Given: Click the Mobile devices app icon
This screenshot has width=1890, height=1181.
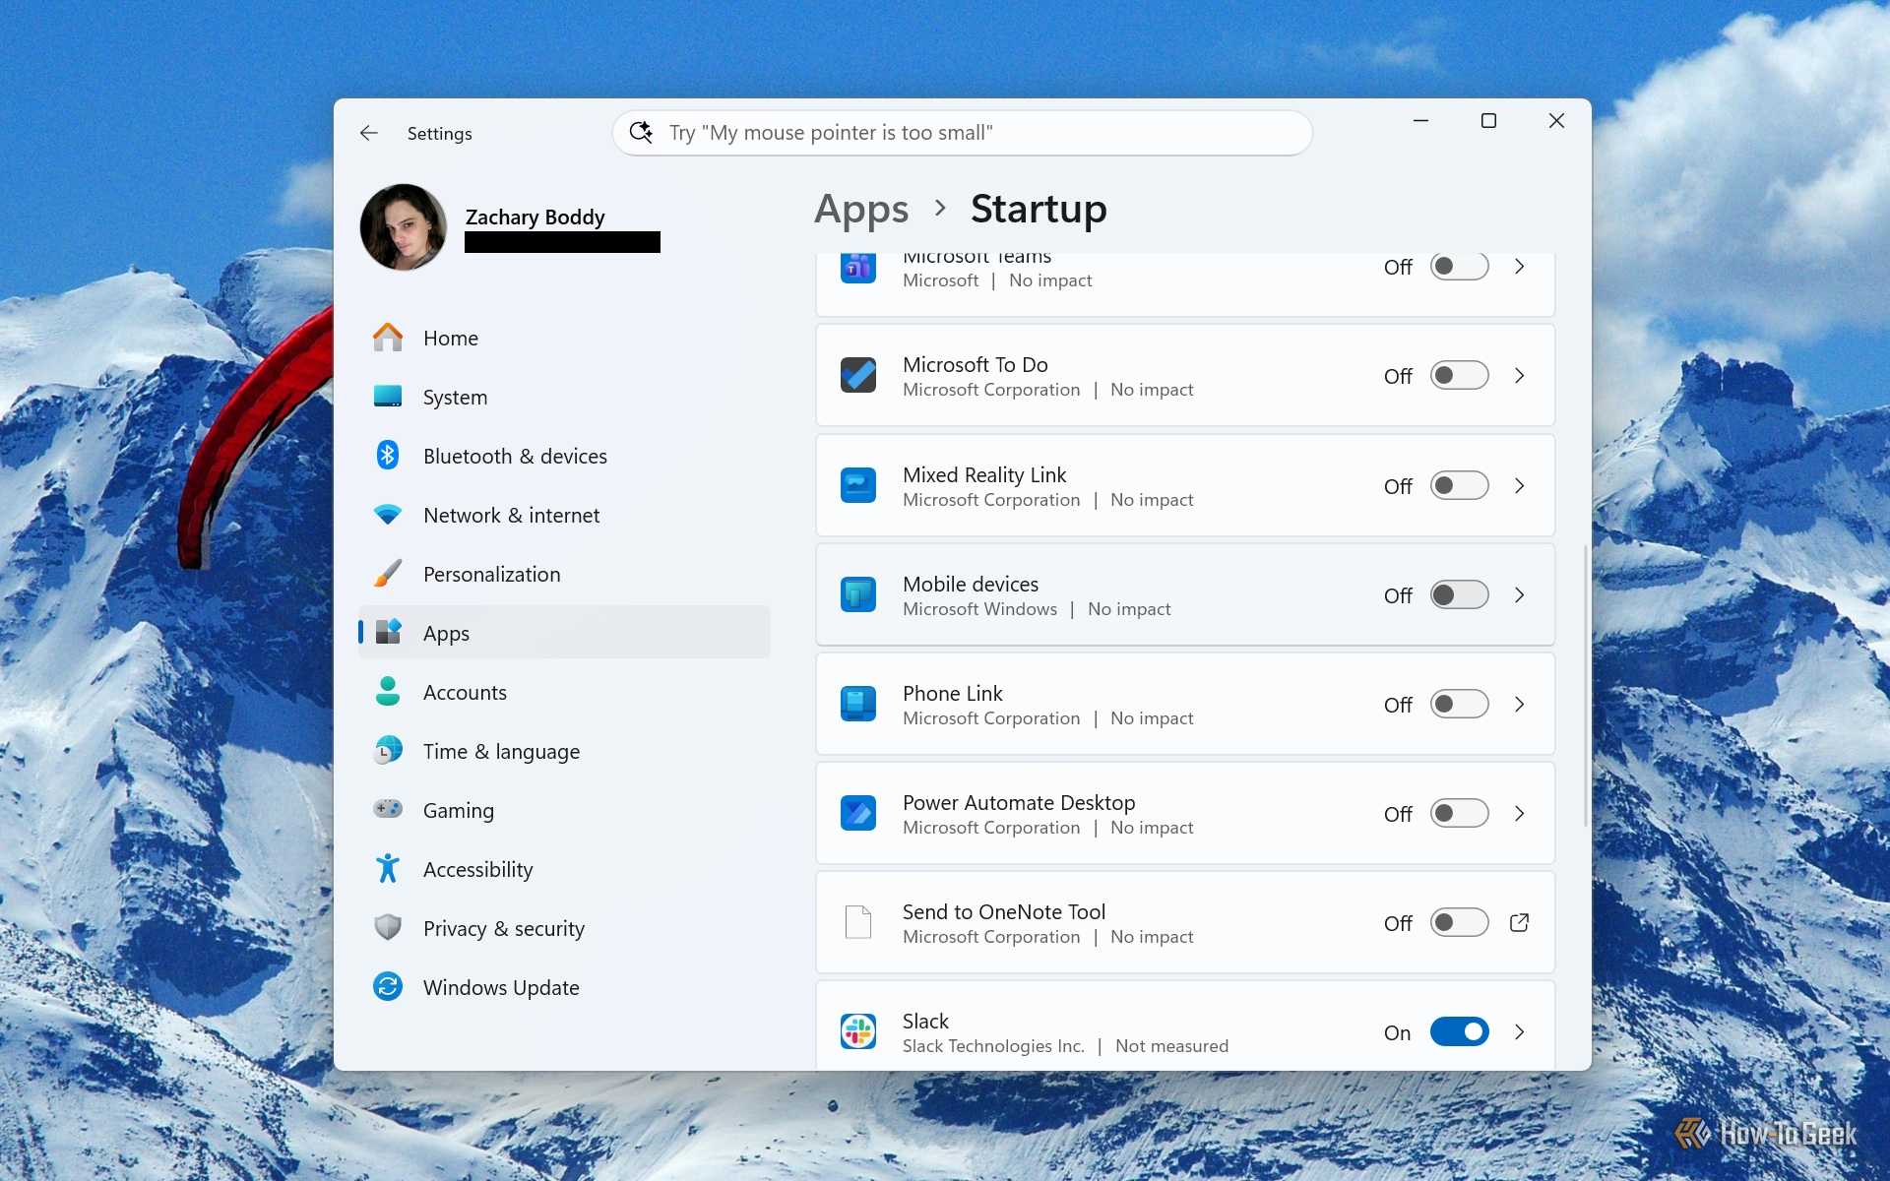Looking at the screenshot, I should pos(858,594).
